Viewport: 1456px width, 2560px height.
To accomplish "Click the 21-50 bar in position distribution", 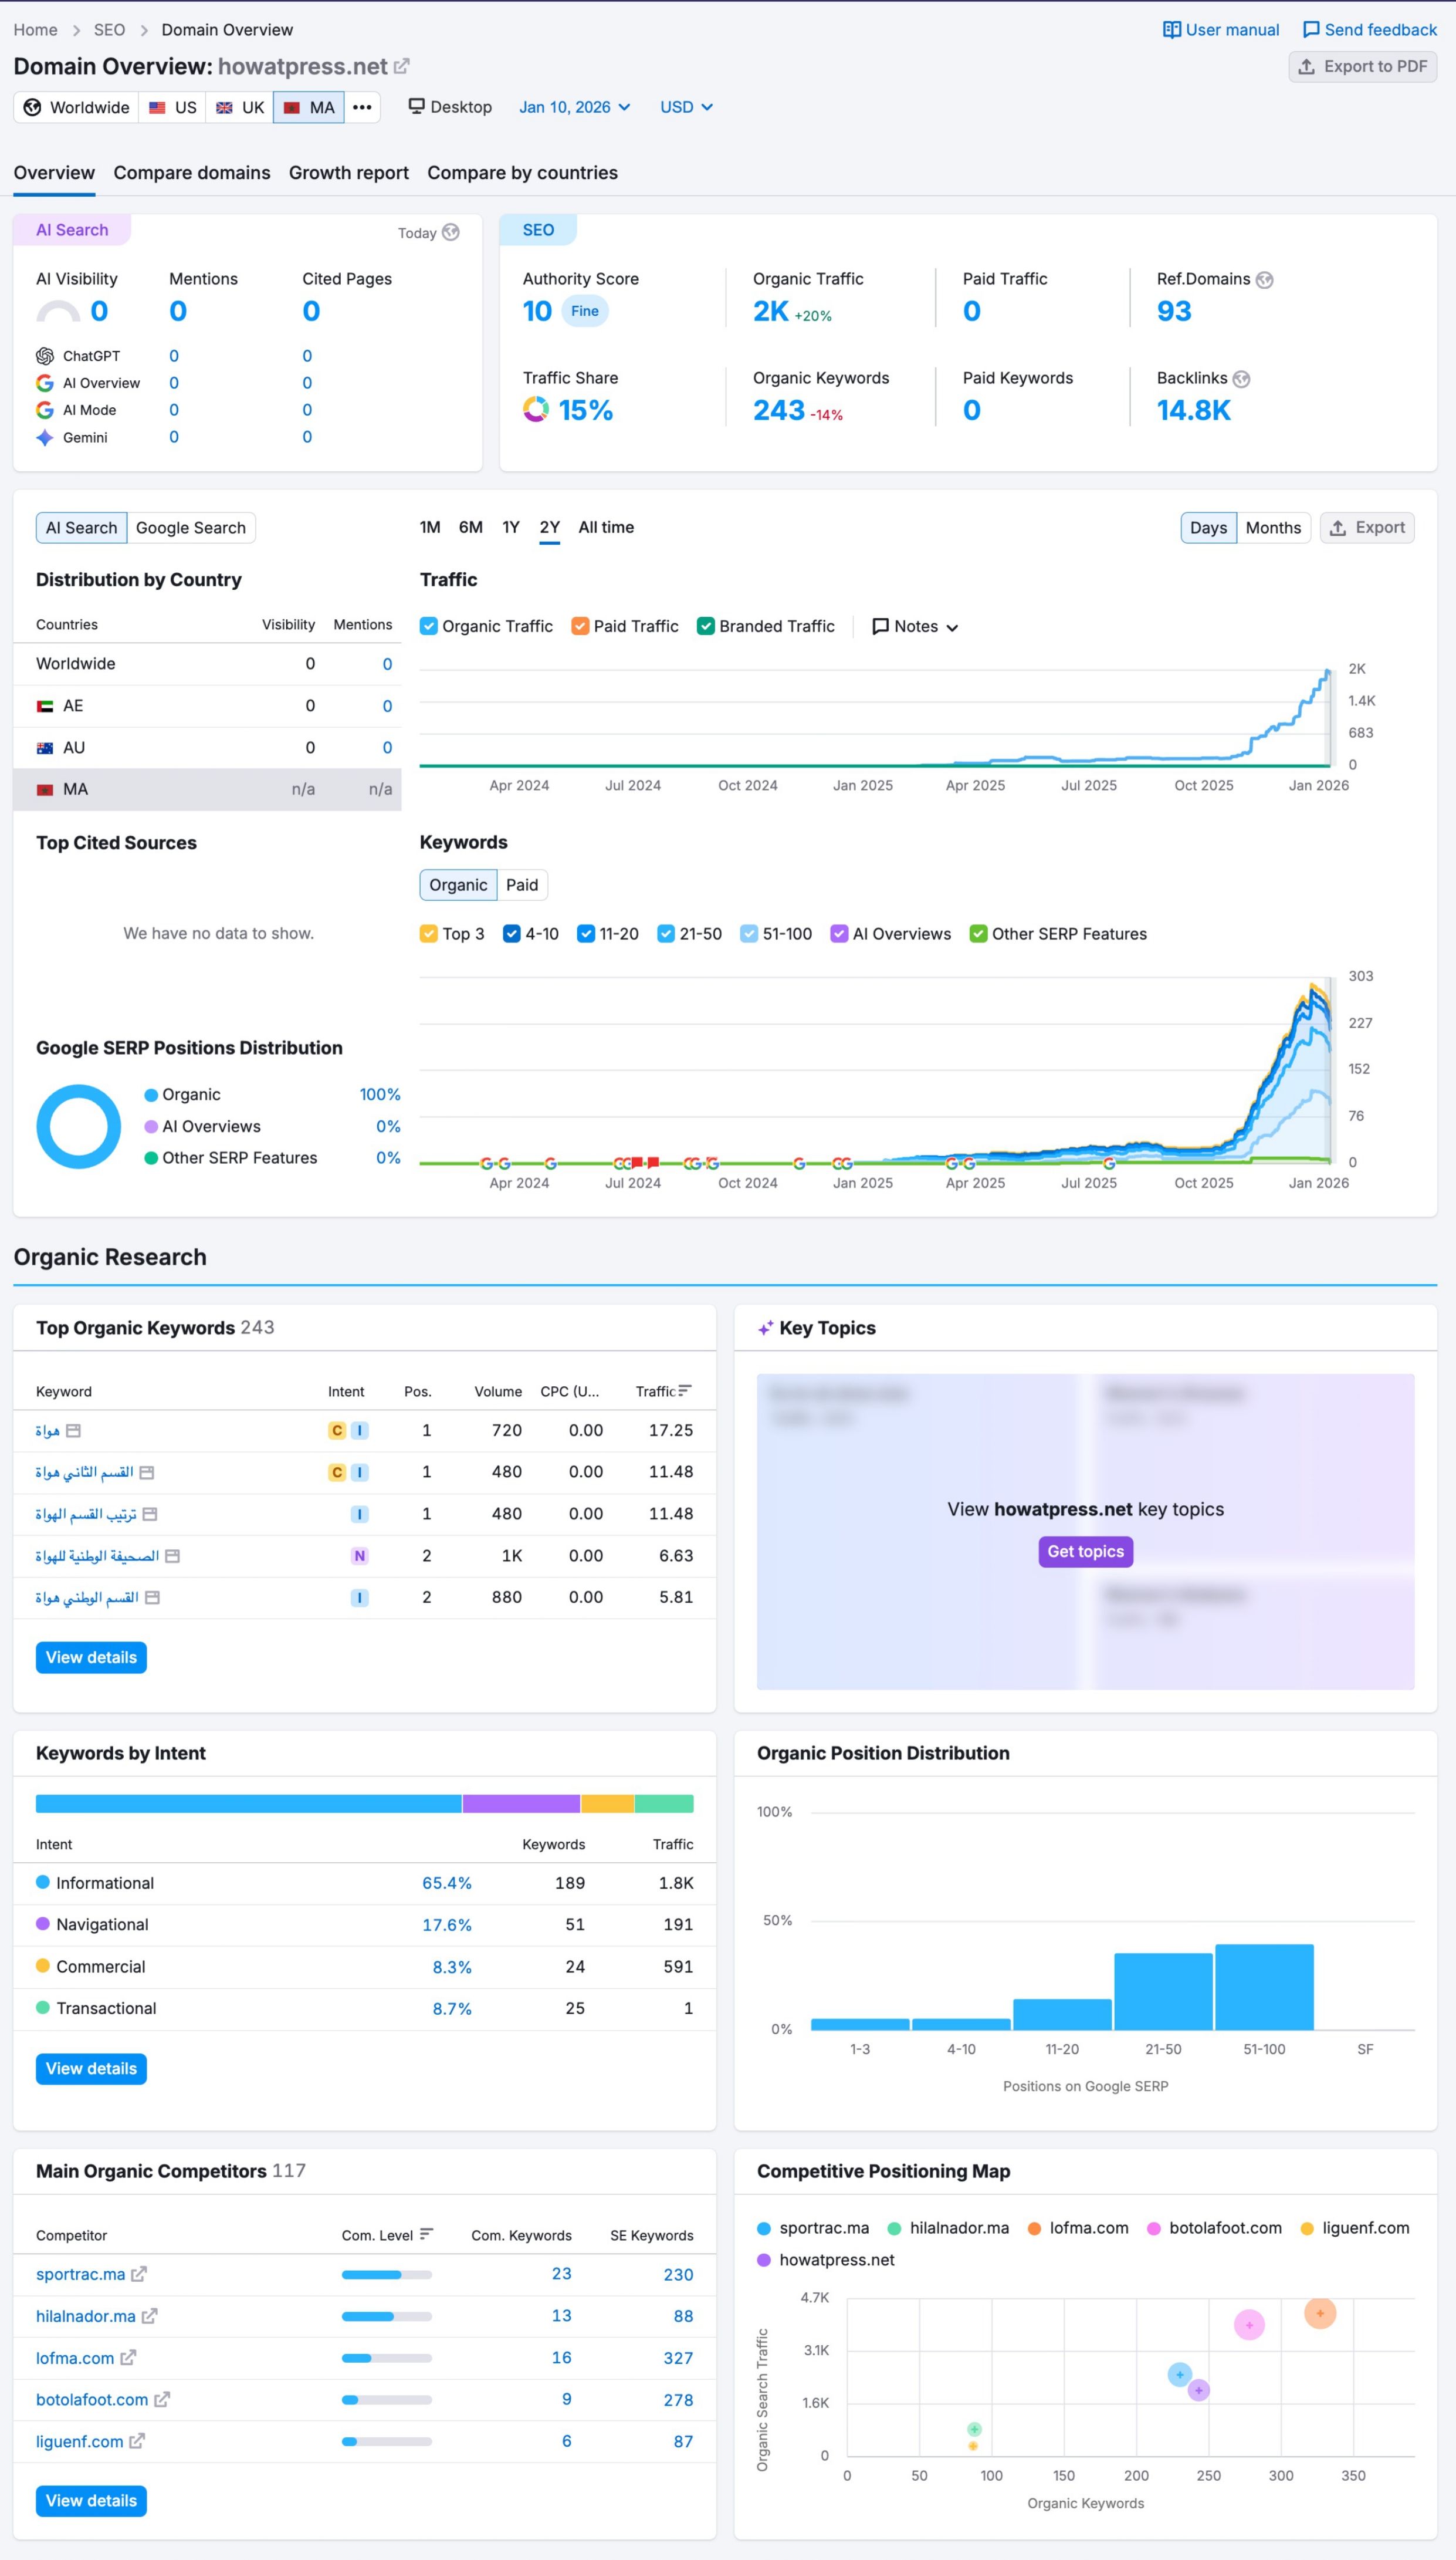I will tap(1162, 1991).
